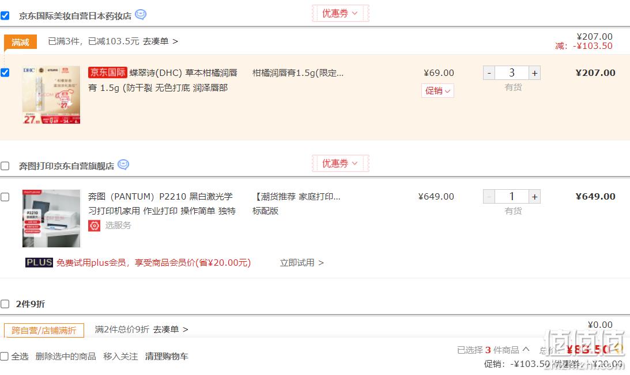
Task: Click 有货 under DHC quantity
Action: click(513, 87)
